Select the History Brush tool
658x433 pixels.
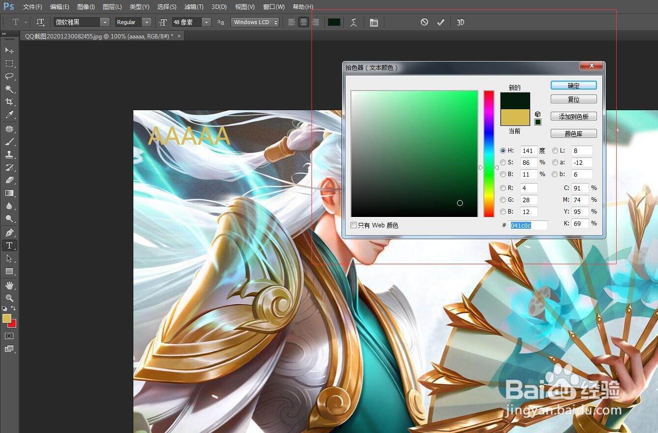coord(9,167)
